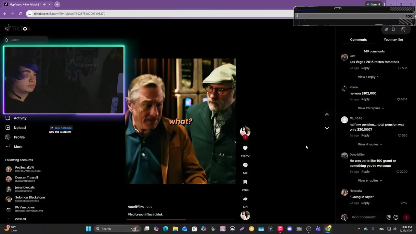Open the mavifilm username link
Viewport: 416px width, 234px height.
[136, 207]
